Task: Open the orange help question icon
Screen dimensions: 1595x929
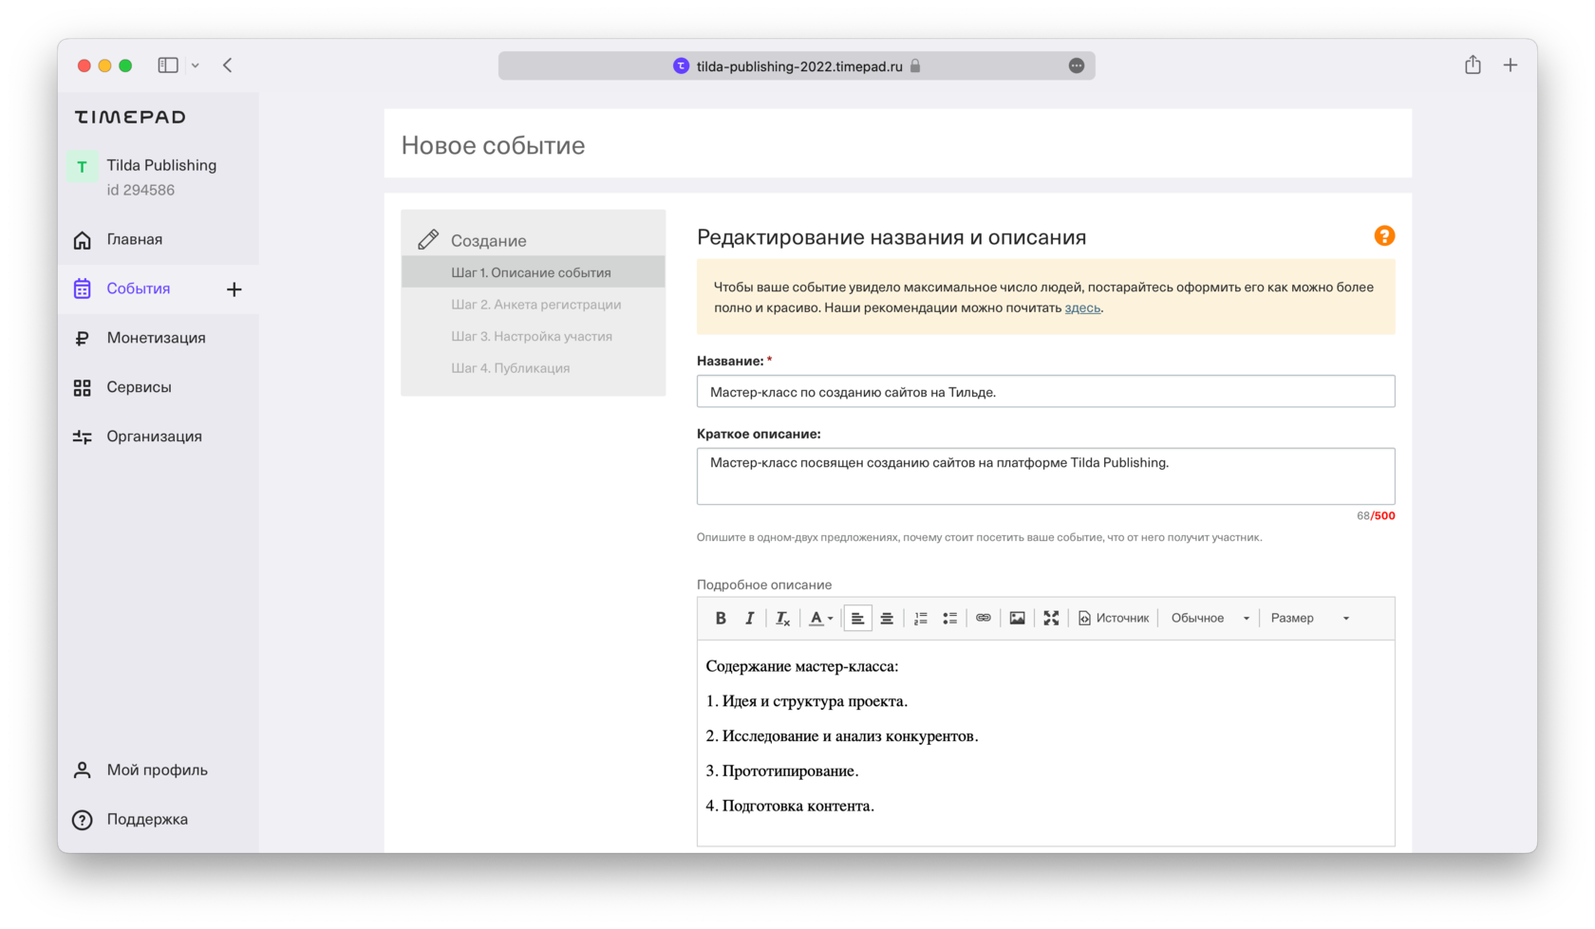Action: (x=1384, y=235)
